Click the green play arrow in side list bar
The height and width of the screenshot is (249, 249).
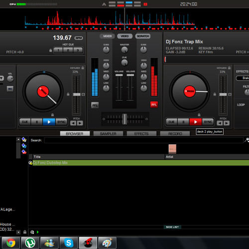[x=38, y=232]
